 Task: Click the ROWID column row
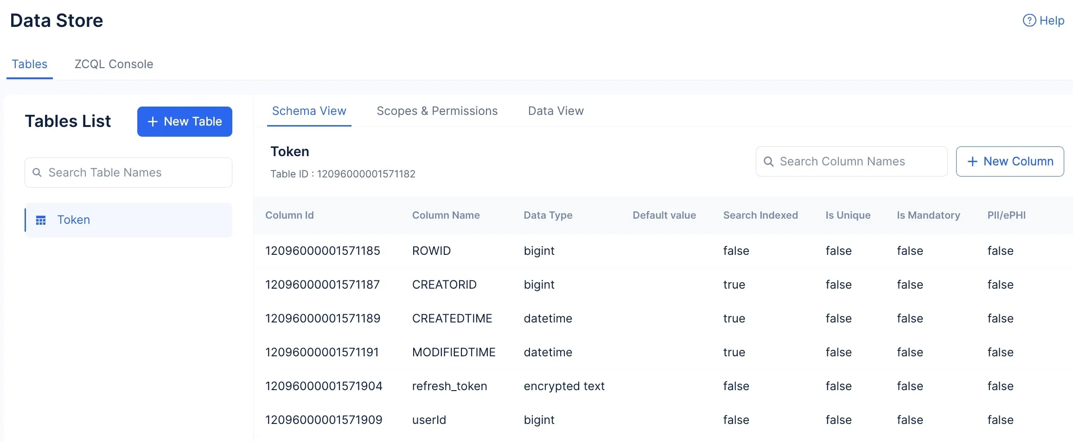(431, 251)
